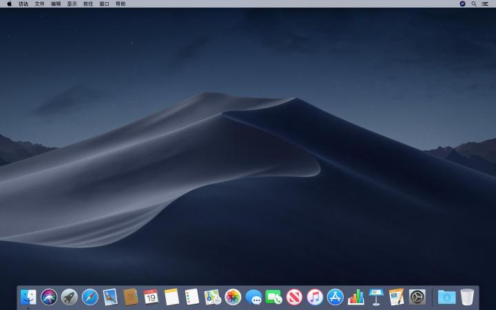Open FaceTime green video icon
The height and width of the screenshot is (310, 496).
274,297
